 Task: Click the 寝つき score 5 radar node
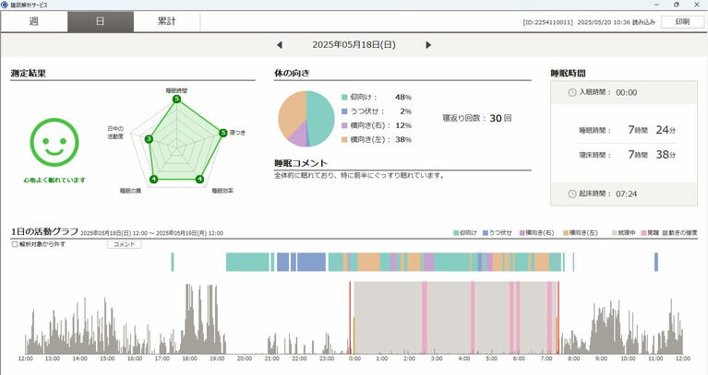tap(222, 133)
